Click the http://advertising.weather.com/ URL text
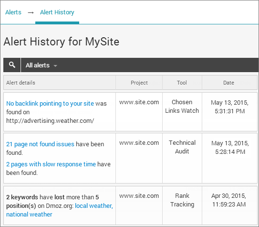Viewport: 259px width, 227px height. (x=50, y=121)
